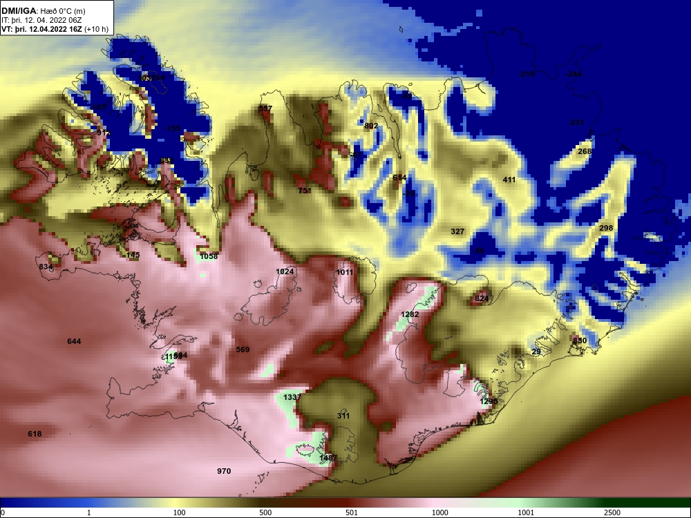Click the 1001 label on the color scale
Image resolution: width=691 pixels, height=518 pixels.
coord(526,512)
